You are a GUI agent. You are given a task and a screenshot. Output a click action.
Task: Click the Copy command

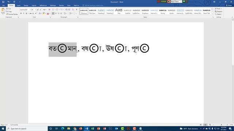tap(9, 11)
